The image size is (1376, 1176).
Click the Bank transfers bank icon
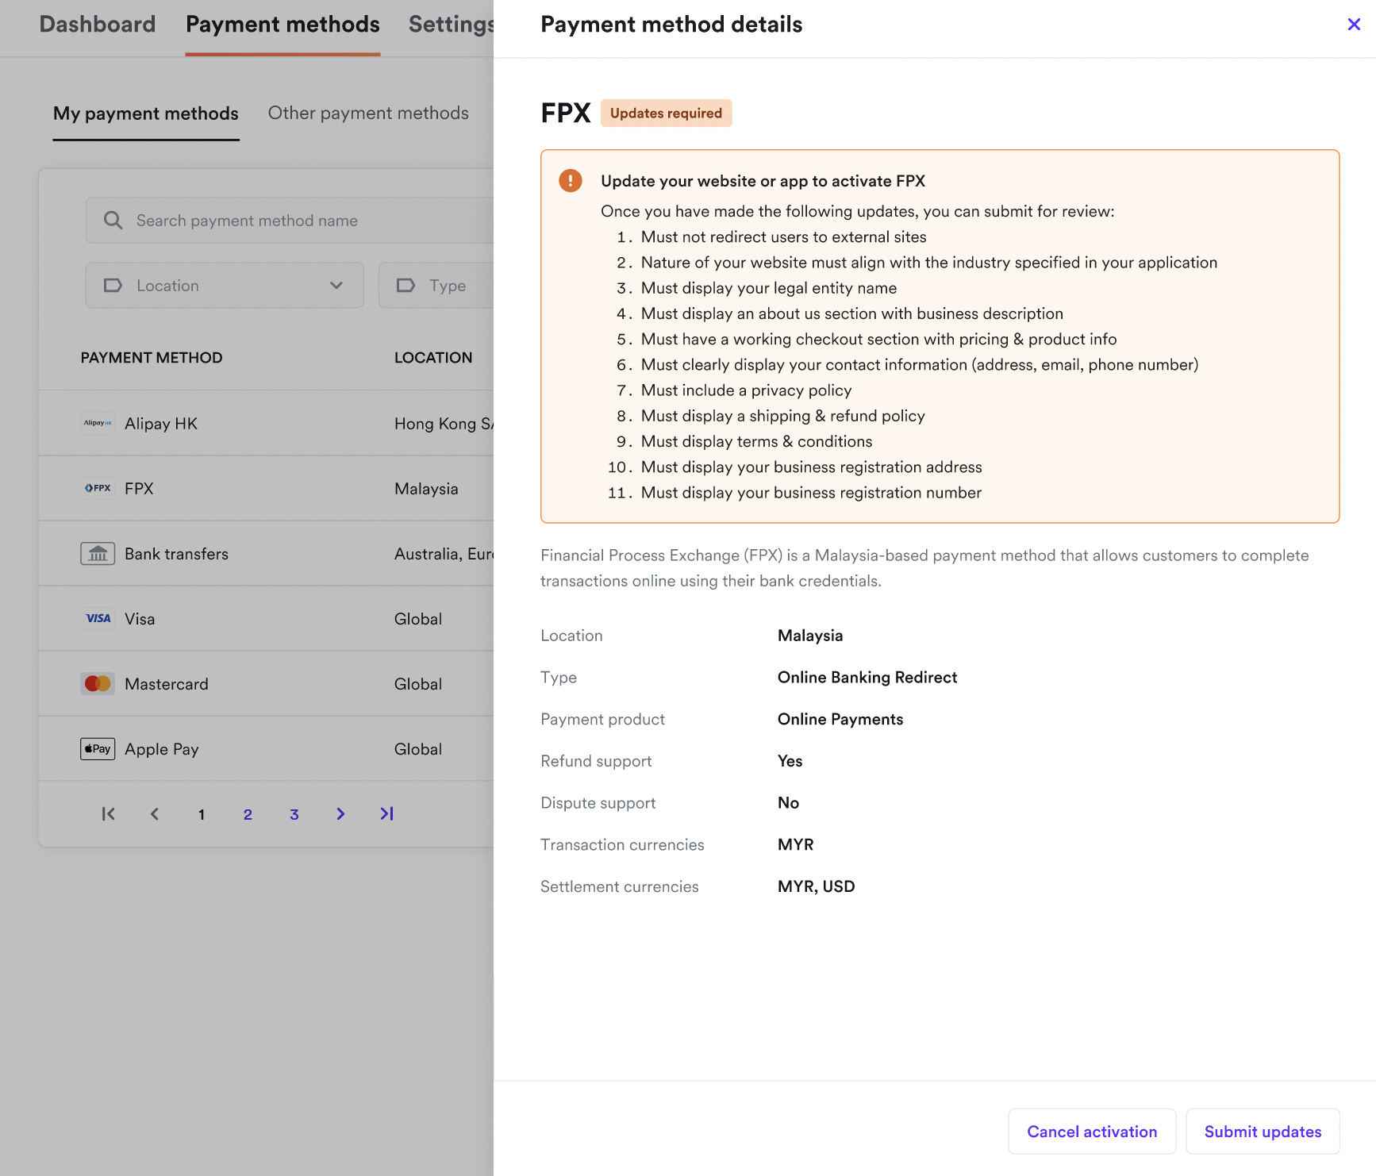pyautogui.click(x=97, y=553)
